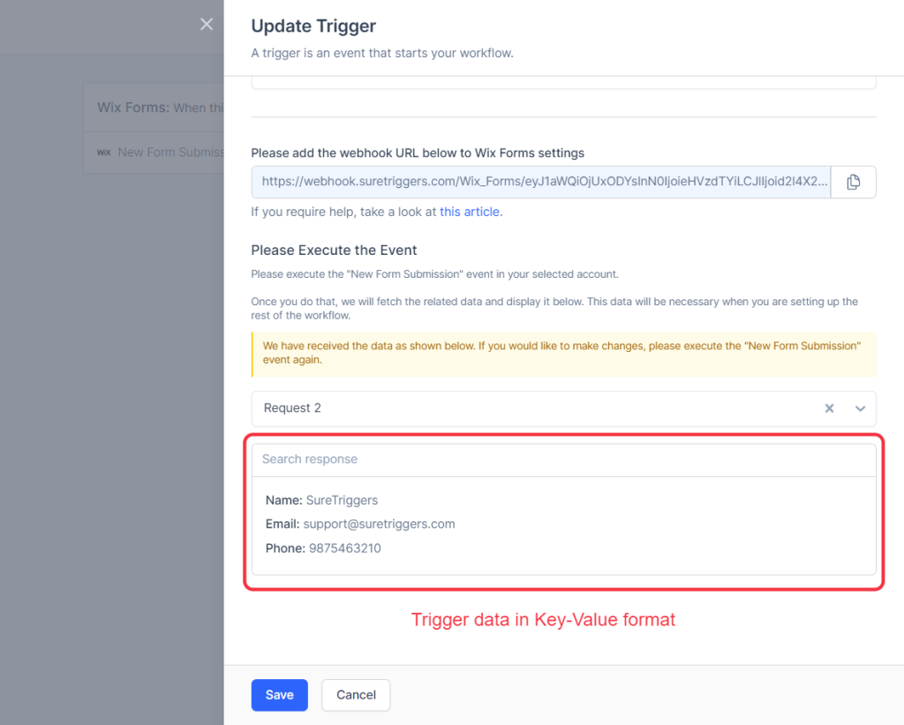Select the Request 2 value text

(x=293, y=408)
